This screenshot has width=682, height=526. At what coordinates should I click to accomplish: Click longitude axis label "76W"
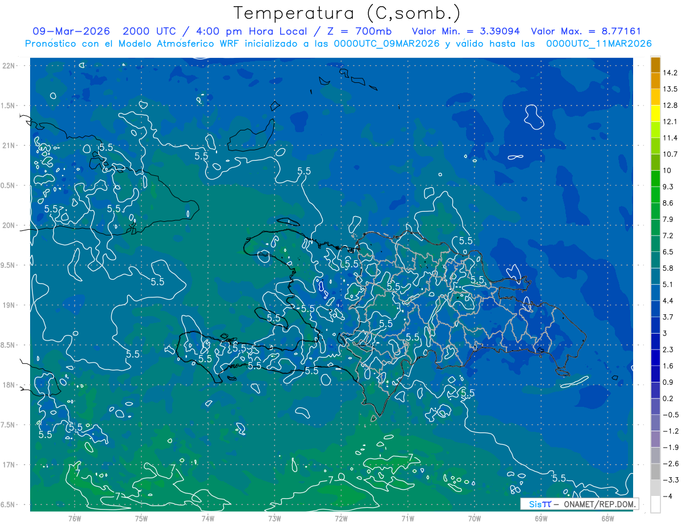point(74,519)
